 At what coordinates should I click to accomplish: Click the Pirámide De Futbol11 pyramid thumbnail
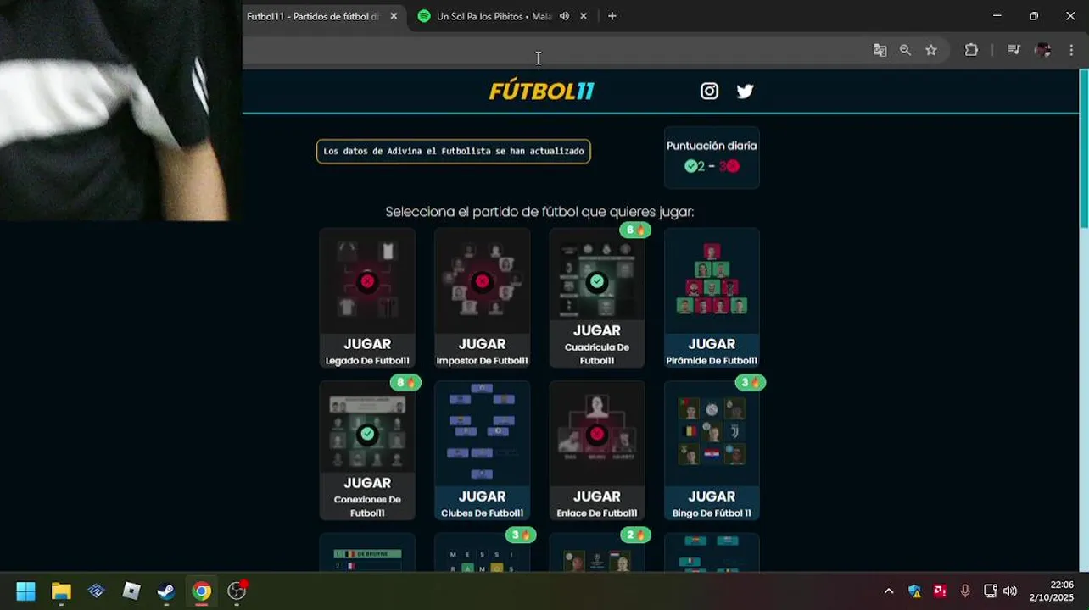tap(712, 280)
